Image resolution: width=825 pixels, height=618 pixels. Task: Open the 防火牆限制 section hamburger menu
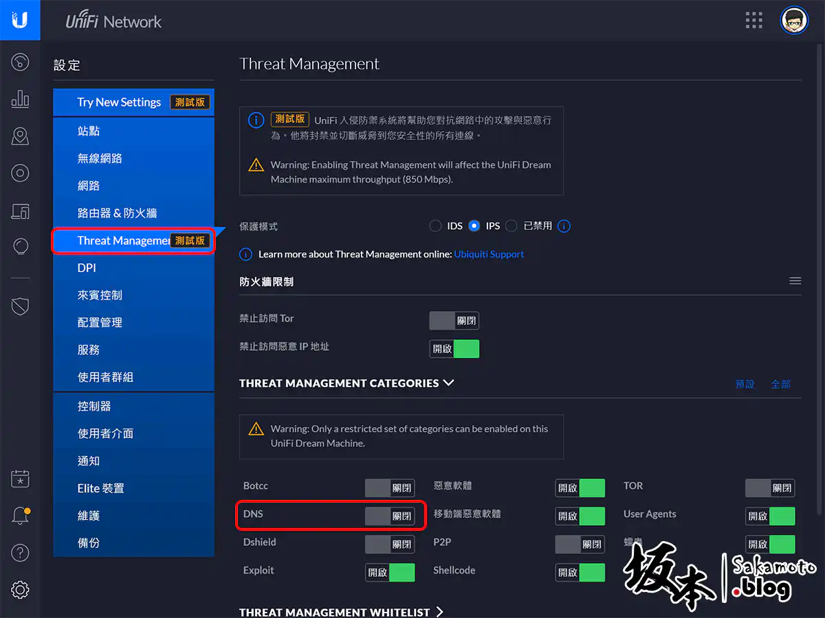795,281
